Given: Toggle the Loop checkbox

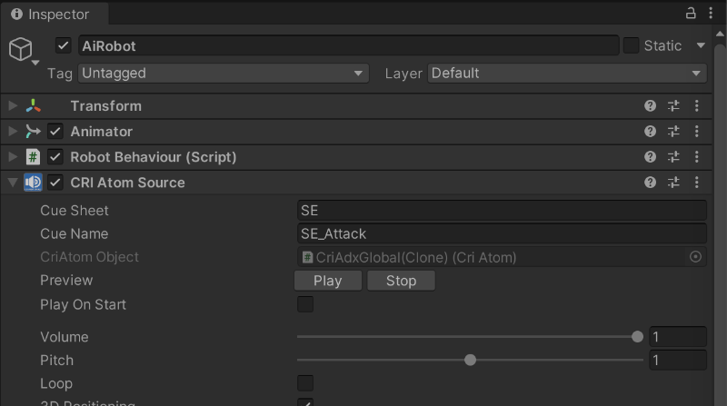Looking at the screenshot, I should point(305,383).
